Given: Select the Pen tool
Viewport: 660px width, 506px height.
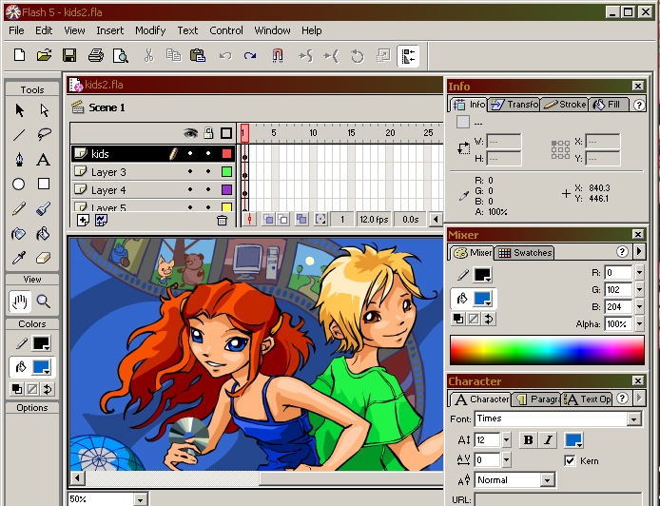Looking at the screenshot, I should click(19, 160).
